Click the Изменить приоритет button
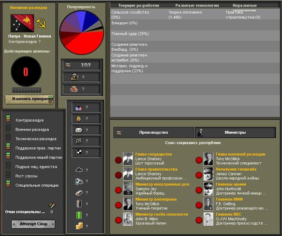The height and width of the screenshot is (236, 282). click(x=29, y=99)
